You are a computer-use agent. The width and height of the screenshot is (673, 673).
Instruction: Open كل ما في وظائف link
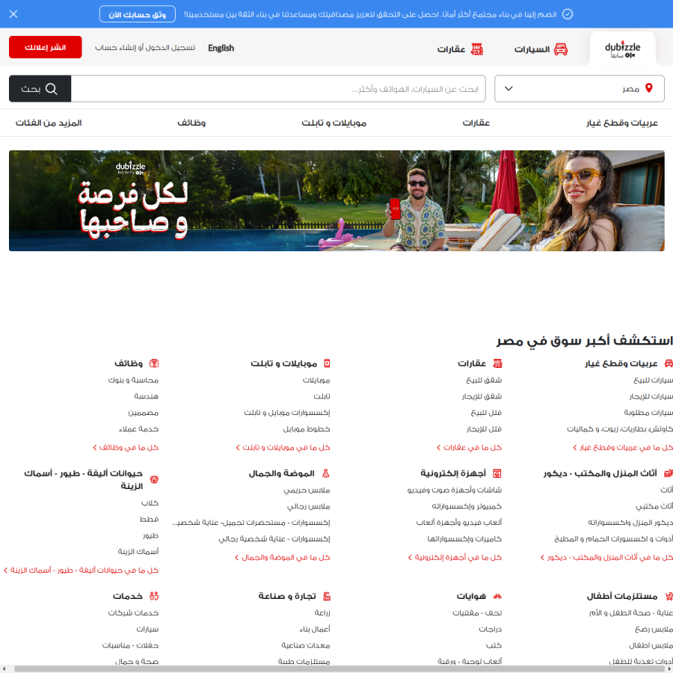point(126,448)
